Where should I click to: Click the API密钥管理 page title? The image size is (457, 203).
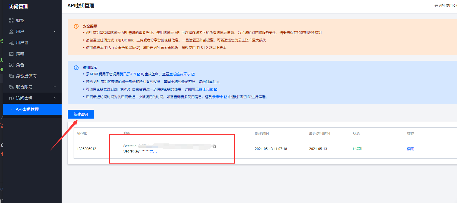(81, 6)
